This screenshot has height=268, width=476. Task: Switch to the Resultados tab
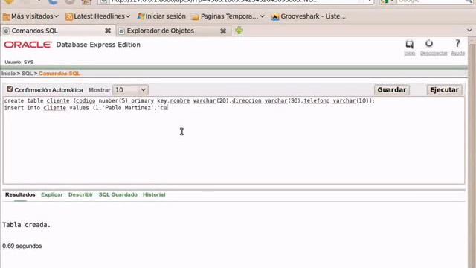coord(20,194)
